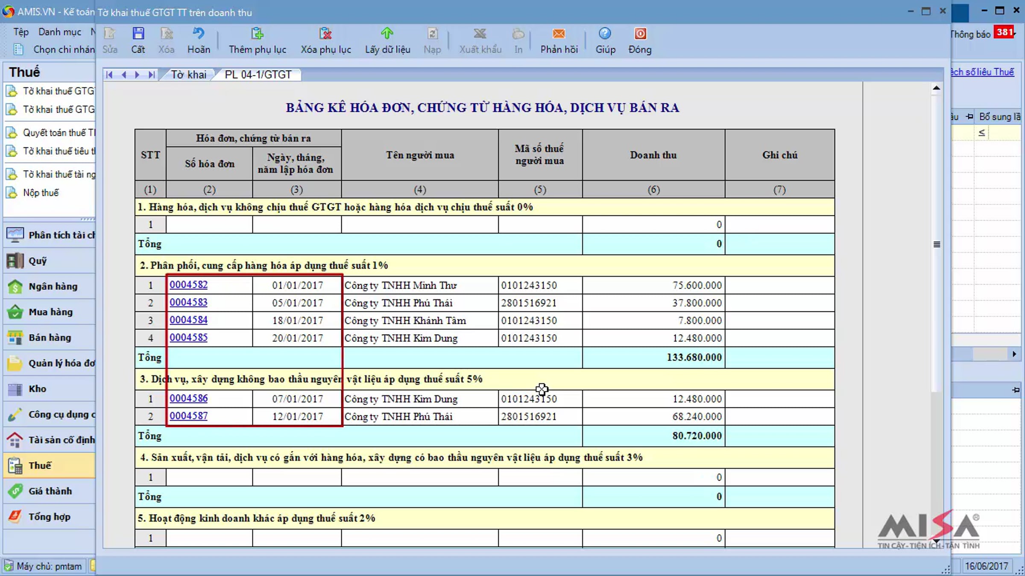The width and height of the screenshot is (1025, 576).
Task: Open invoice link 0004586
Action: coord(188,399)
